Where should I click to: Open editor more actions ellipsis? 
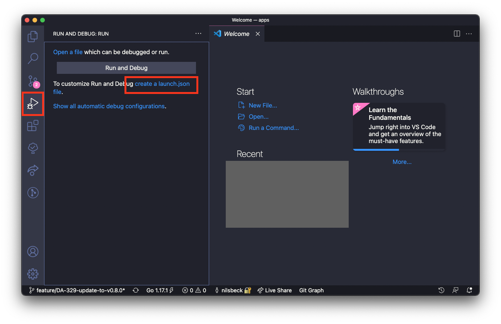pyautogui.click(x=469, y=34)
